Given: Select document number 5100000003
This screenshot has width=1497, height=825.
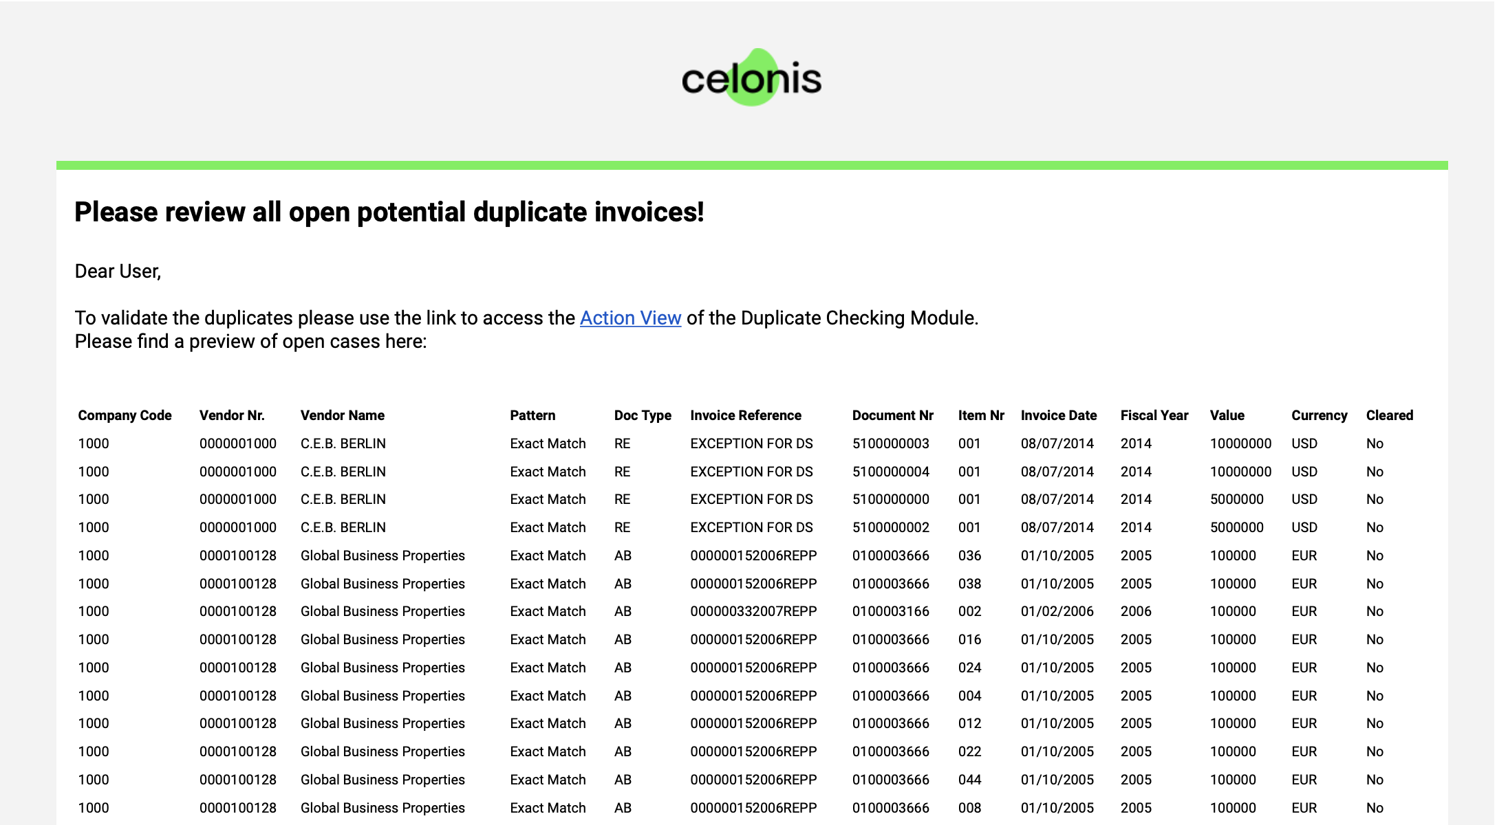Looking at the screenshot, I should 891,443.
